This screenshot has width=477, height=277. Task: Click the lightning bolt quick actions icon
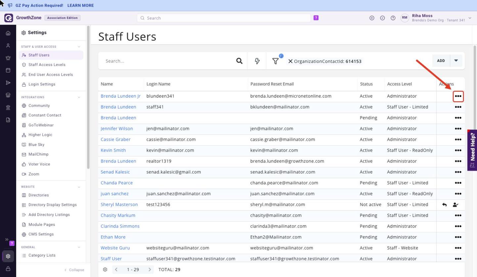tap(257, 61)
